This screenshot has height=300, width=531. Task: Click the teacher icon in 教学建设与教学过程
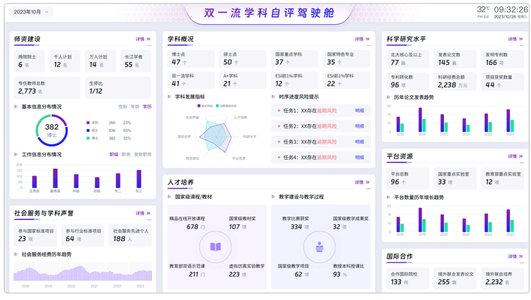click(x=319, y=247)
